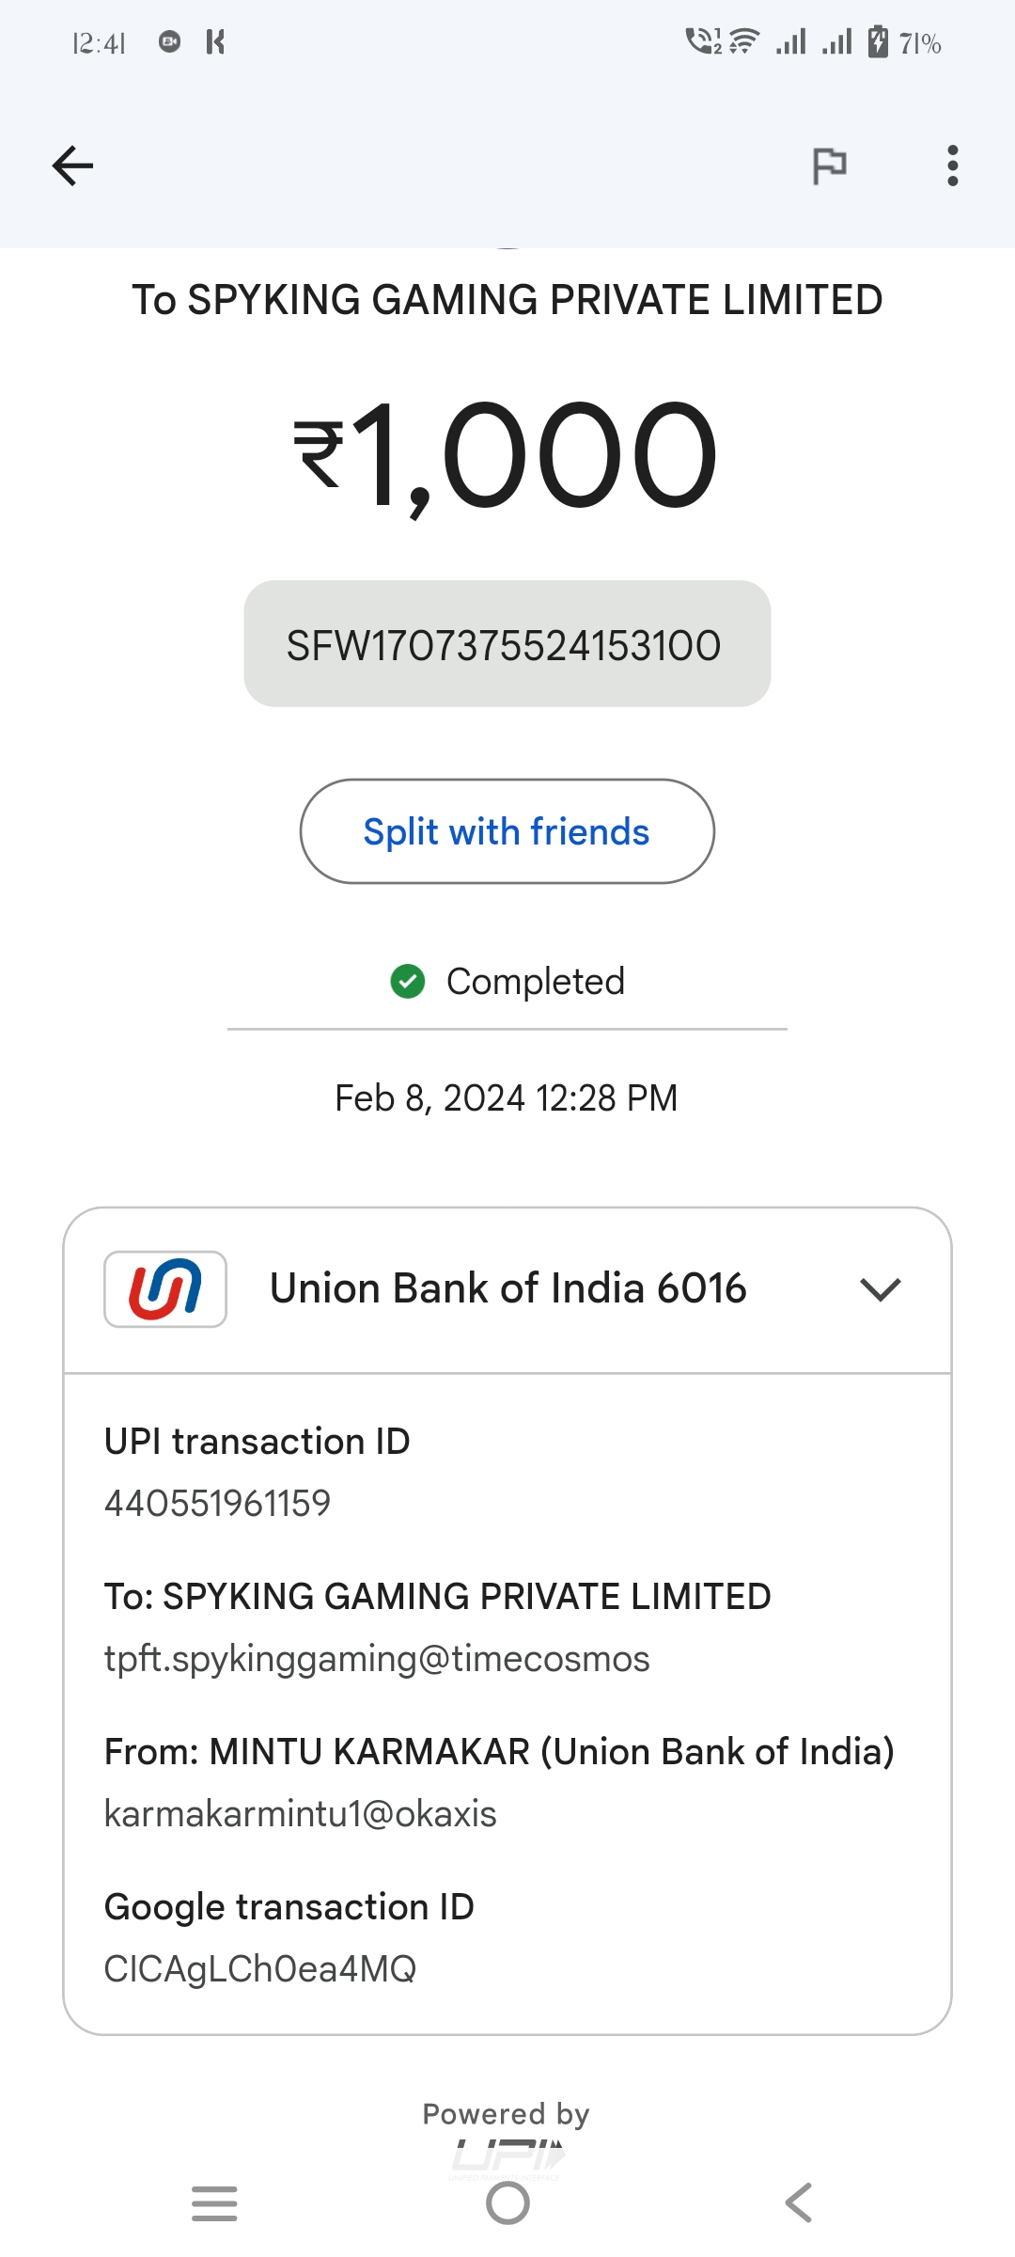Tap the tpft.spykinggaming@timecosmos UPI address
Screen dimensions: 1015x2257
377,1659
